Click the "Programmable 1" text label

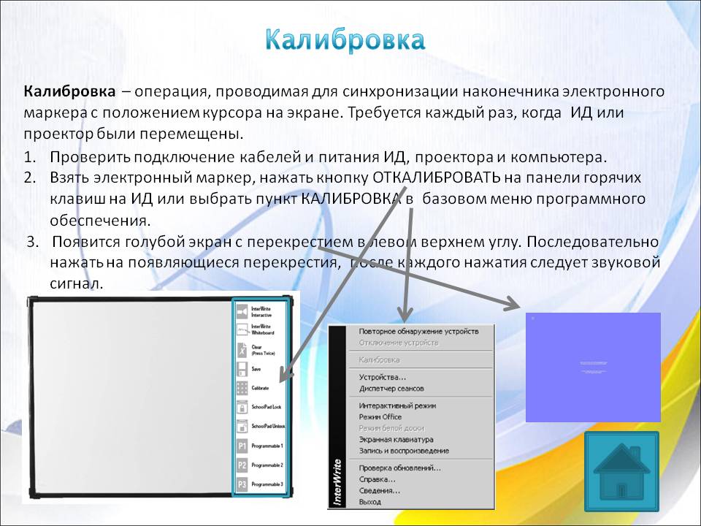[267, 446]
